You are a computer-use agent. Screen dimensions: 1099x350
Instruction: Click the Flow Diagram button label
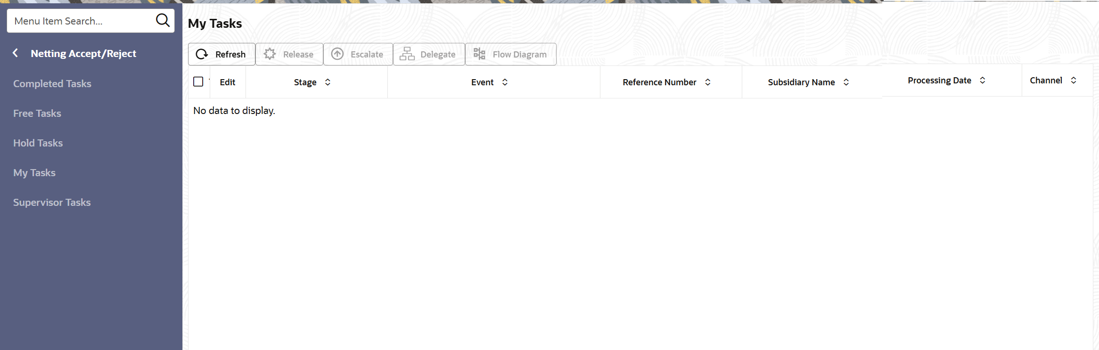[x=520, y=54]
